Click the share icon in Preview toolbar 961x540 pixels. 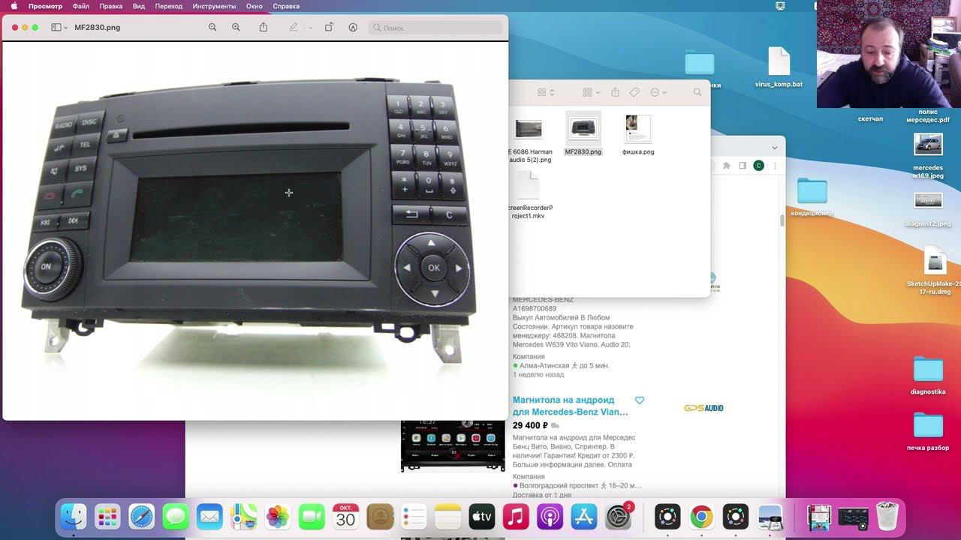click(264, 27)
